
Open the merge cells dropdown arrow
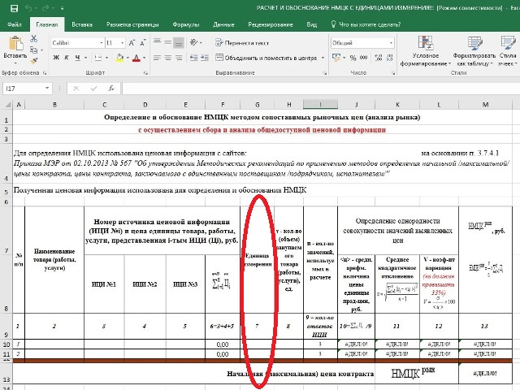323,58
